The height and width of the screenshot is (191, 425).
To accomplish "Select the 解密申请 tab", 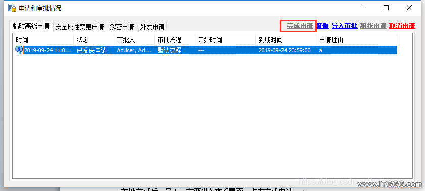I will pyautogui.click(x=122, y=27).
